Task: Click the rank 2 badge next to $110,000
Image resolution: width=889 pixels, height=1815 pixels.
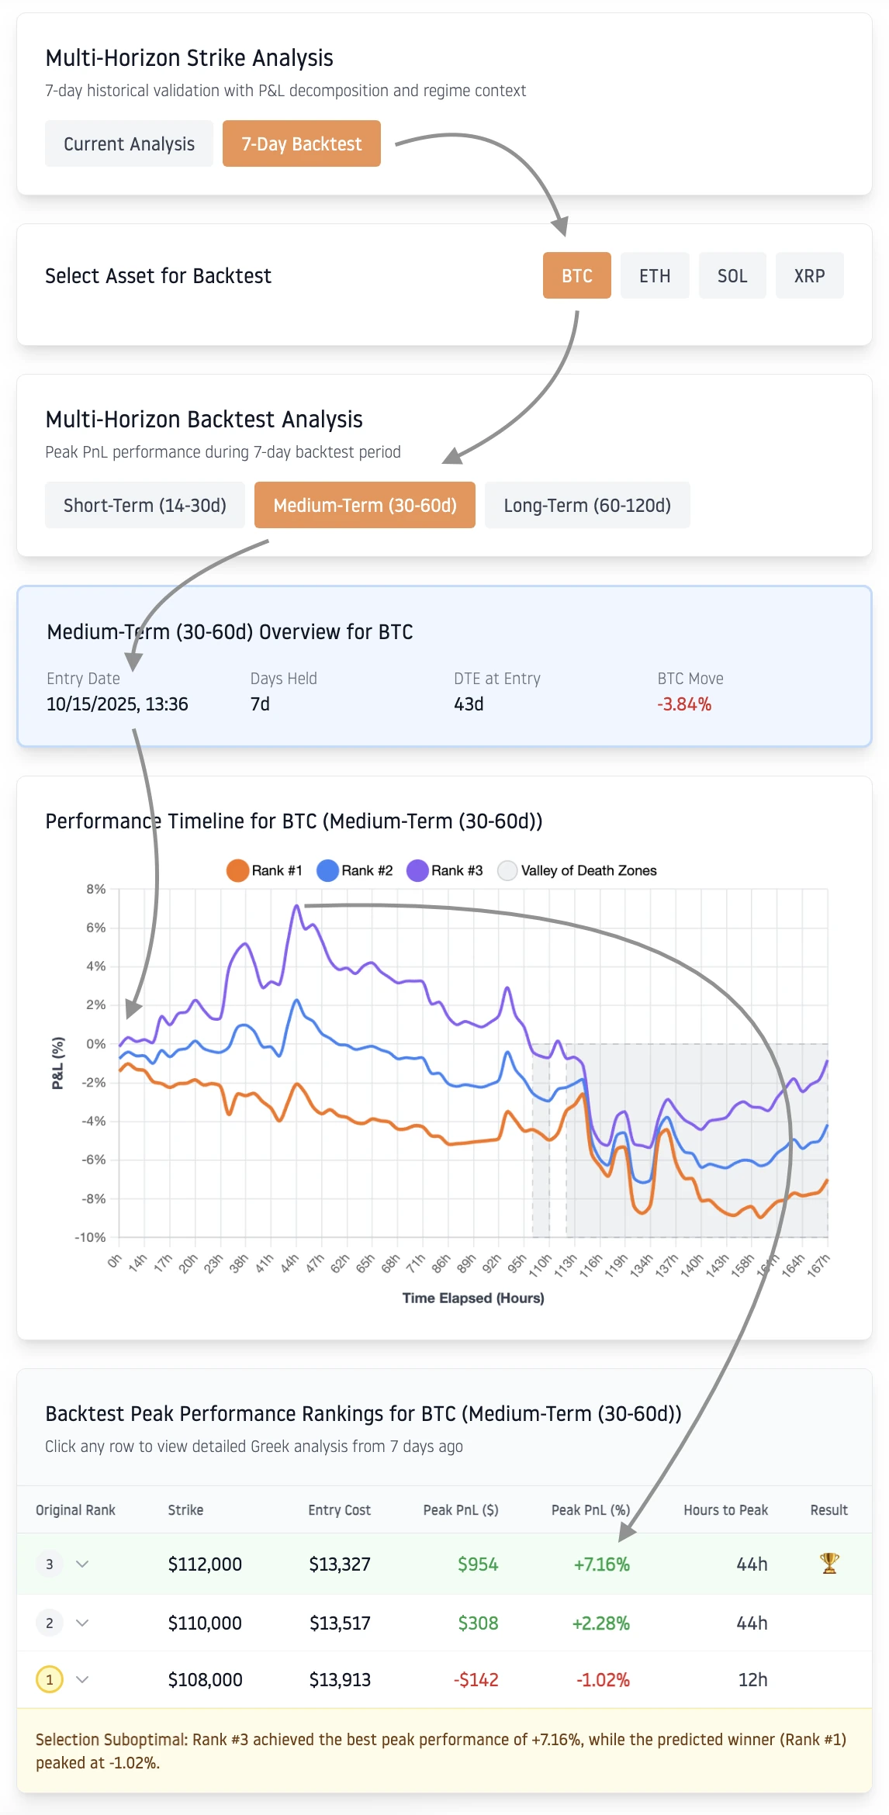Action: click(50, 1622)
